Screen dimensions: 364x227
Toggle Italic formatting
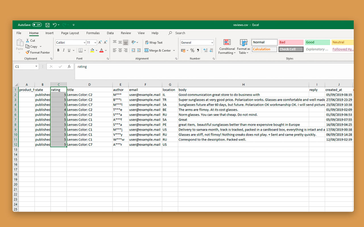pyautogui.click(x=64, y=51)
